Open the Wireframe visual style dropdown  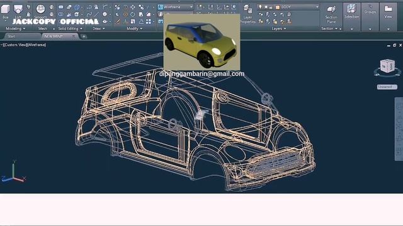[x=191, y=7]
